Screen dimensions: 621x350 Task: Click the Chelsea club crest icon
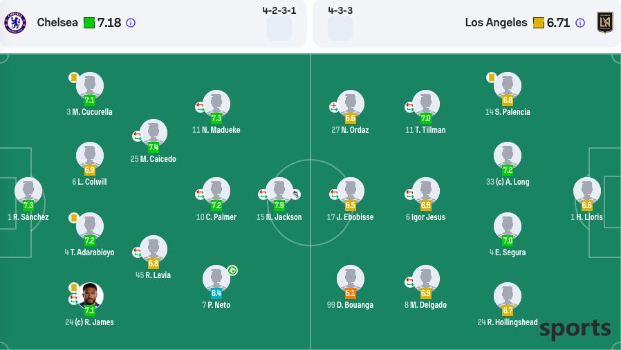coord(15,23)
